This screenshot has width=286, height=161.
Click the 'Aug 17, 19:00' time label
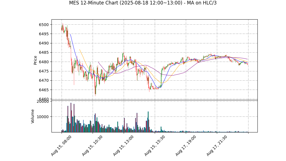(186, 146)
